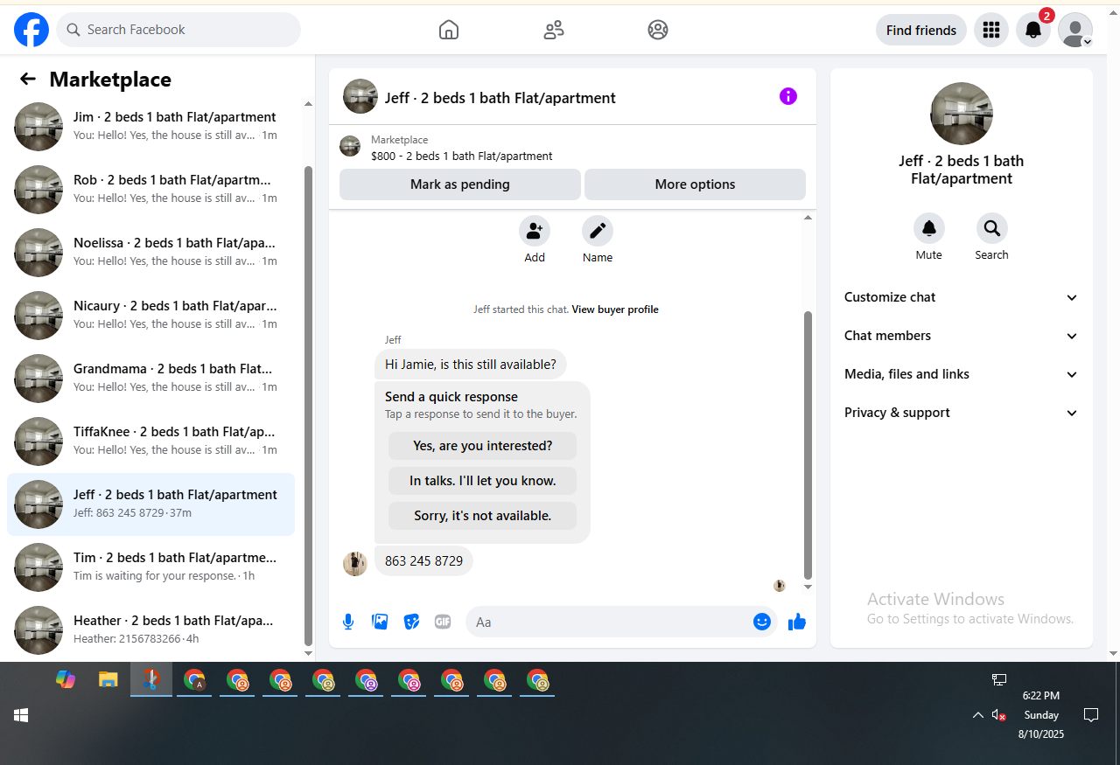Select the highlighted Jeff conversation row

[150, 504]
